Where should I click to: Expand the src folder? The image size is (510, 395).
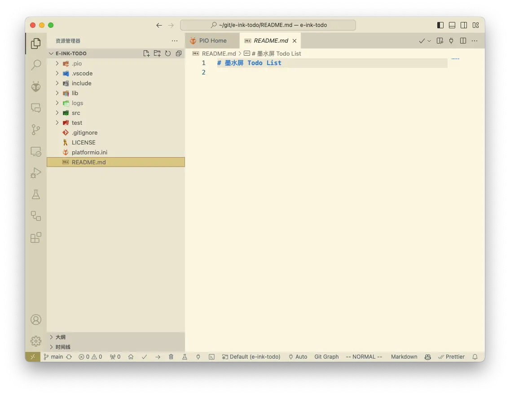coord(76,113)
